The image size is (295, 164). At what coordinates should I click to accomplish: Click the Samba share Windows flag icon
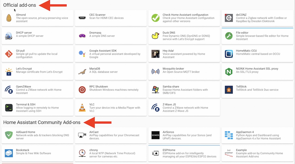pyautogui.click(x=155, y=90)
